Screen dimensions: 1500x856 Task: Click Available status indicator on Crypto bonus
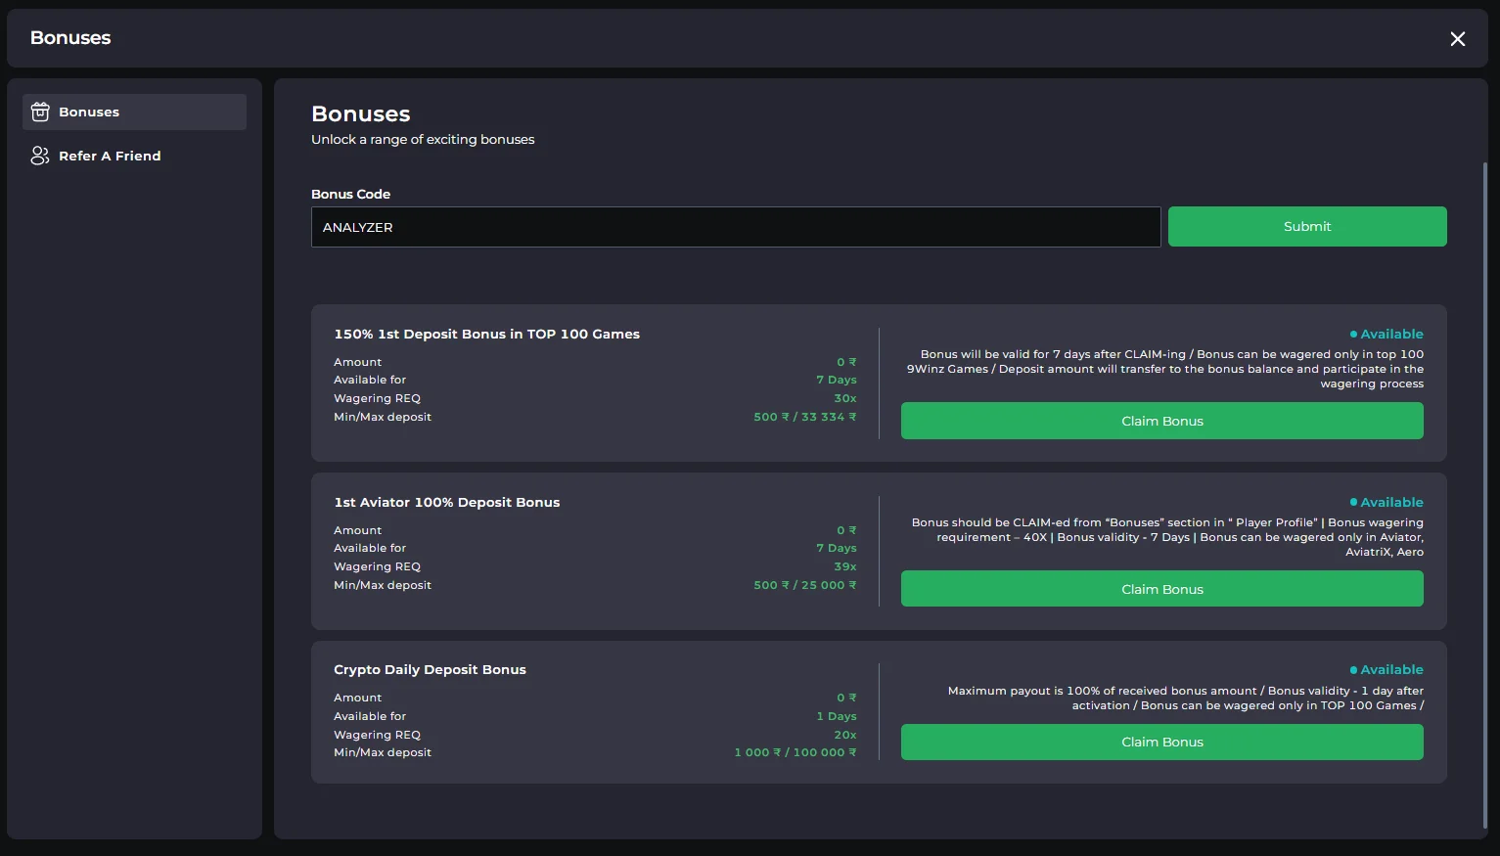(1386, 670)
